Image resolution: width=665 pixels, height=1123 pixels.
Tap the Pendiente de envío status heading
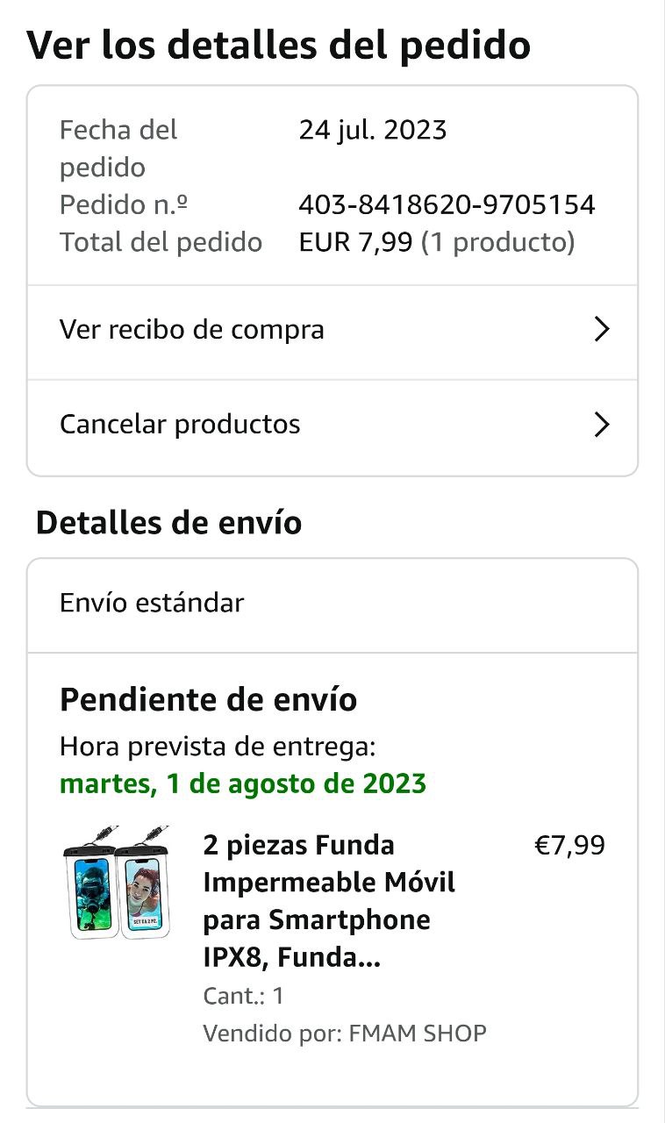[208, 700]
